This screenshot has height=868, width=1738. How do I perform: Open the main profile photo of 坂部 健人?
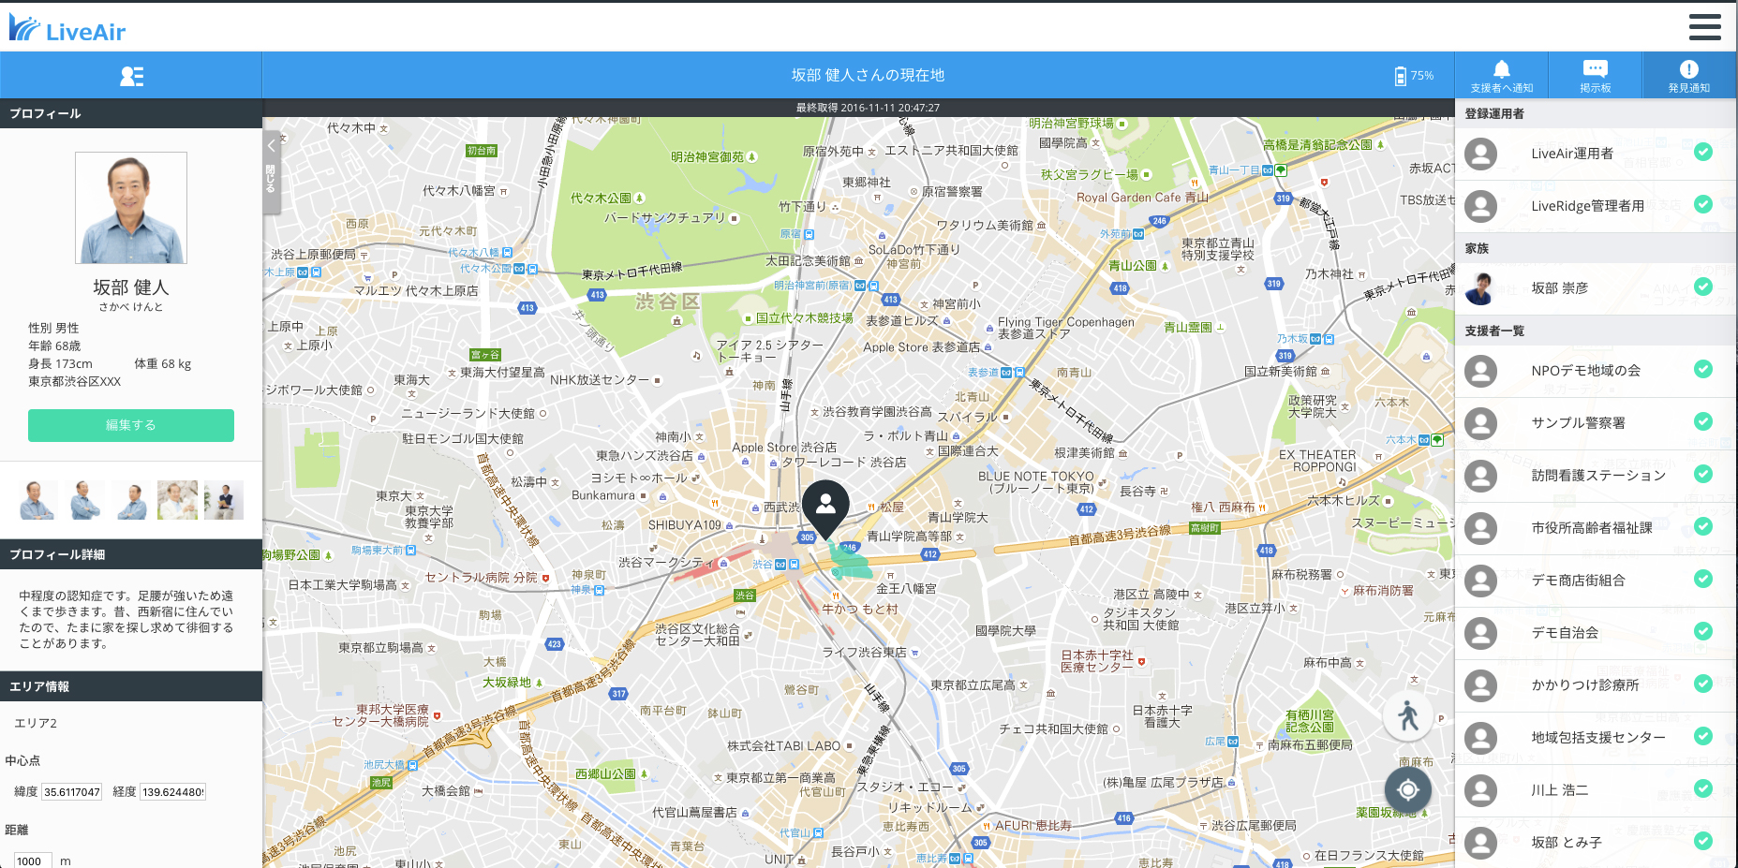point(131,208)
